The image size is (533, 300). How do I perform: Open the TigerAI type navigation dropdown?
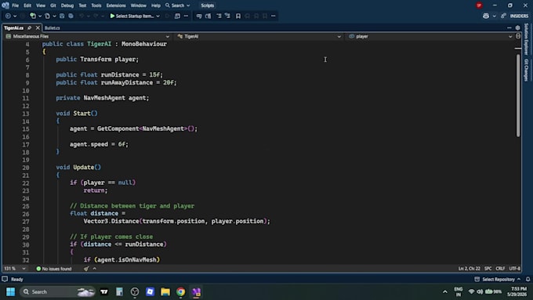(x=259, y=36)
